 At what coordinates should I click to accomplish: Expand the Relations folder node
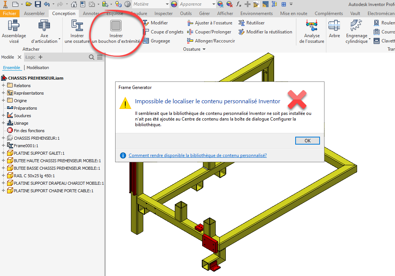[x=3, y=86]
